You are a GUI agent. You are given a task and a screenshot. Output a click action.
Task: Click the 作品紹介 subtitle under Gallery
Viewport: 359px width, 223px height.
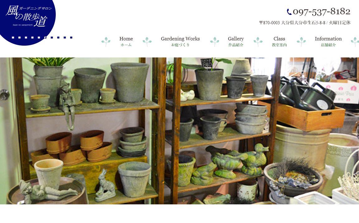point(236,45)
